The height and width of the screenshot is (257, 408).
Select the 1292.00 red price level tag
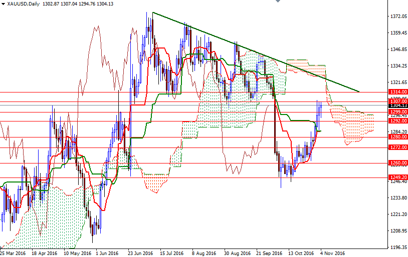(x=397, y=120)
